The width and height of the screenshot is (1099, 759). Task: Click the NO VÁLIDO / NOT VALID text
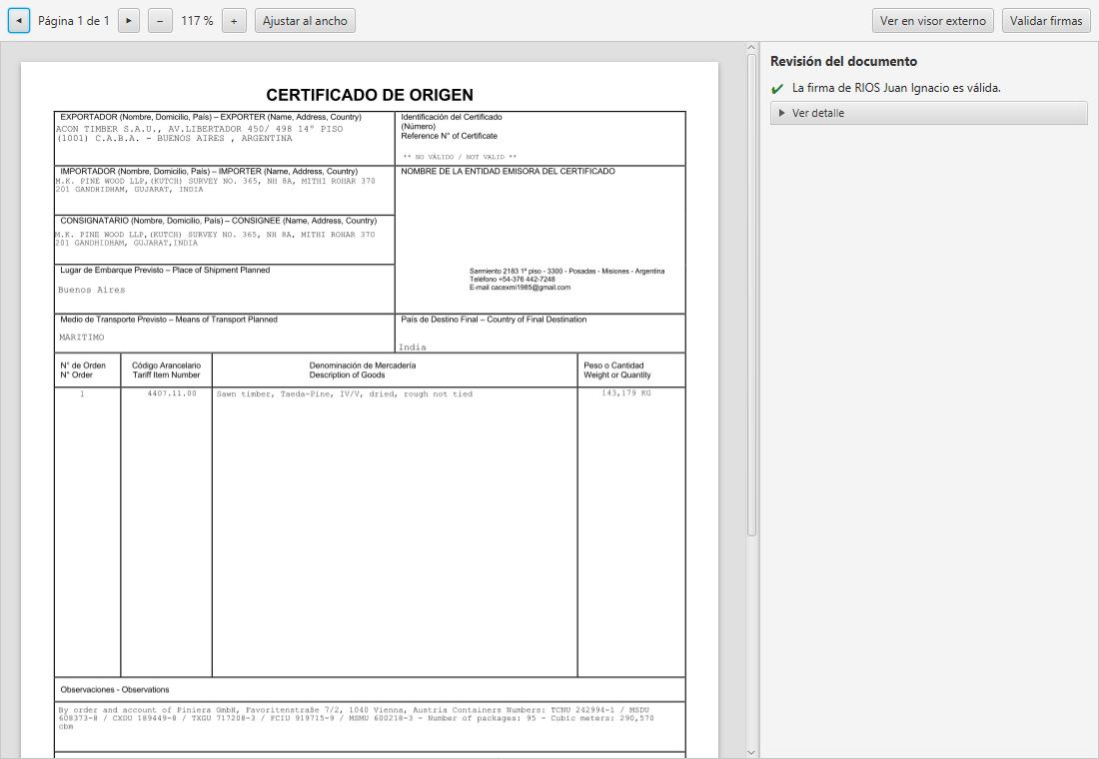pos(460,157)
